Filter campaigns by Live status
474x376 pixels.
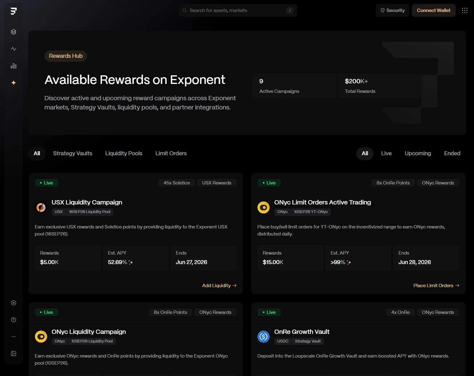(386, 153)
